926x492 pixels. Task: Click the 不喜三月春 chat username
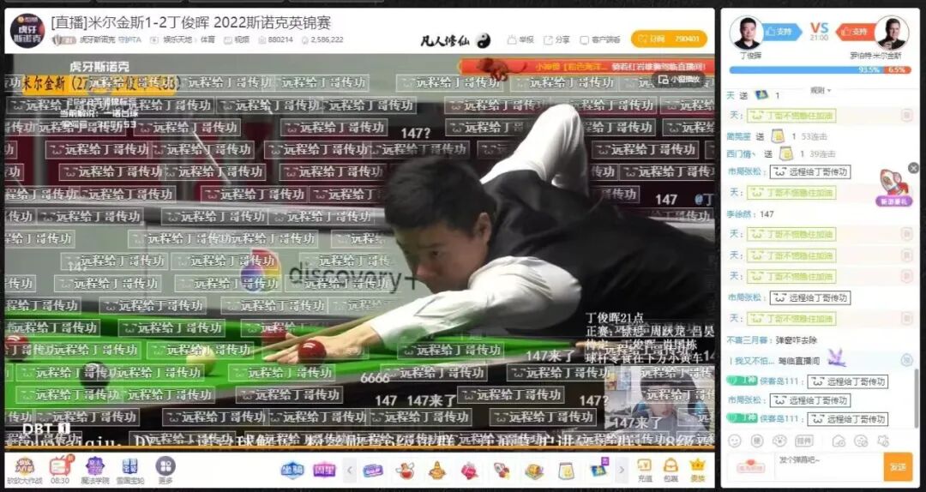point(748,340)
